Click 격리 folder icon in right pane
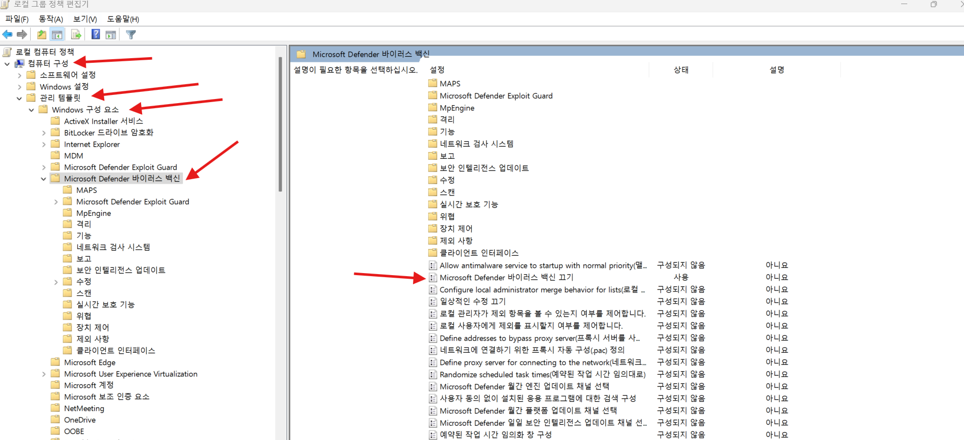Image resolution: width=964 pixels, height=440 pixels. click(433, 119)
